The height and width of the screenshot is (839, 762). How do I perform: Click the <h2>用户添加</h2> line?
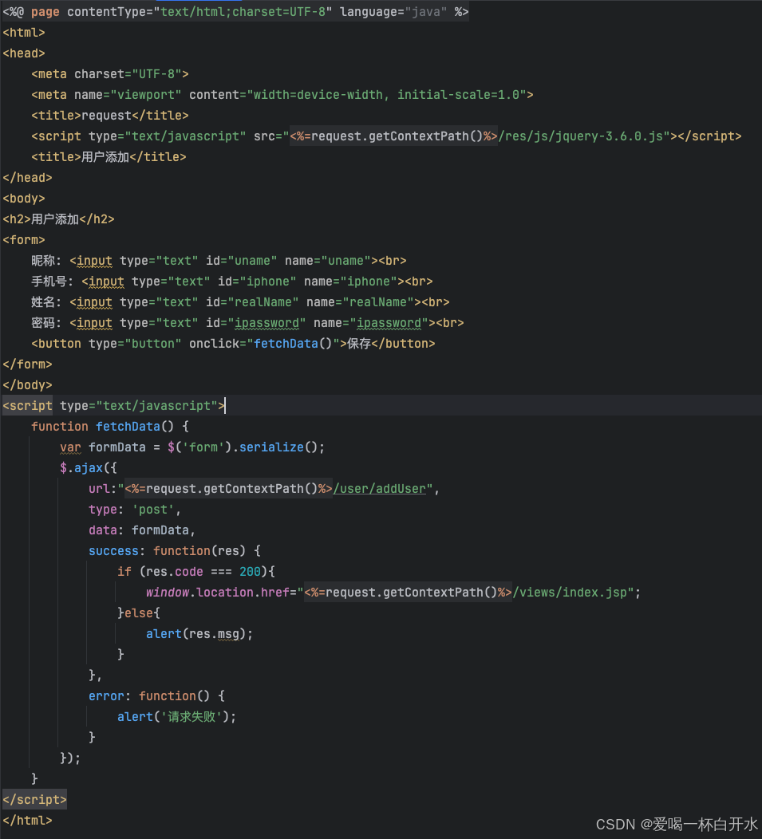[x=58, y=219]
